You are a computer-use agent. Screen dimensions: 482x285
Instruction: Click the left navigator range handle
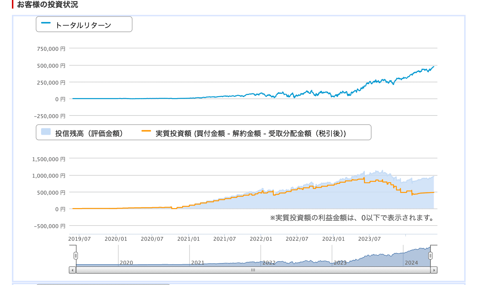tap(76, 255)
